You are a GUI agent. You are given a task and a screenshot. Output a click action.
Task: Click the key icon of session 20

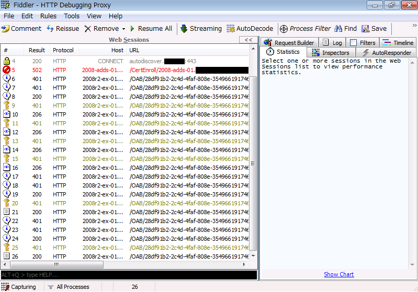point(7,203)
